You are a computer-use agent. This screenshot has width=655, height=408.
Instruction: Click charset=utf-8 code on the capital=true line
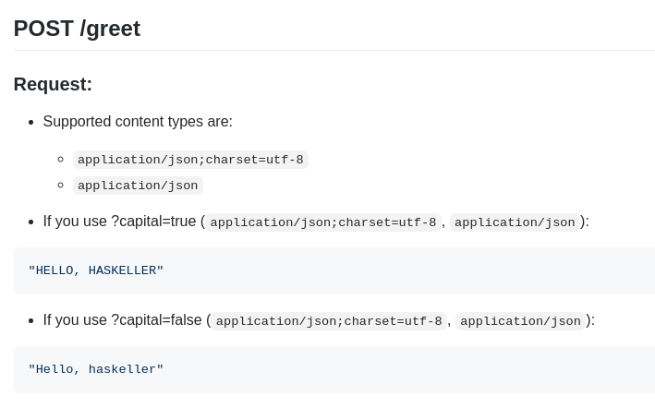[x=323, y=222]
